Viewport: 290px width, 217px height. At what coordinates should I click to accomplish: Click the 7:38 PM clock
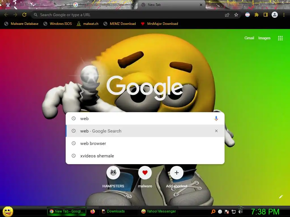[265, 212]
